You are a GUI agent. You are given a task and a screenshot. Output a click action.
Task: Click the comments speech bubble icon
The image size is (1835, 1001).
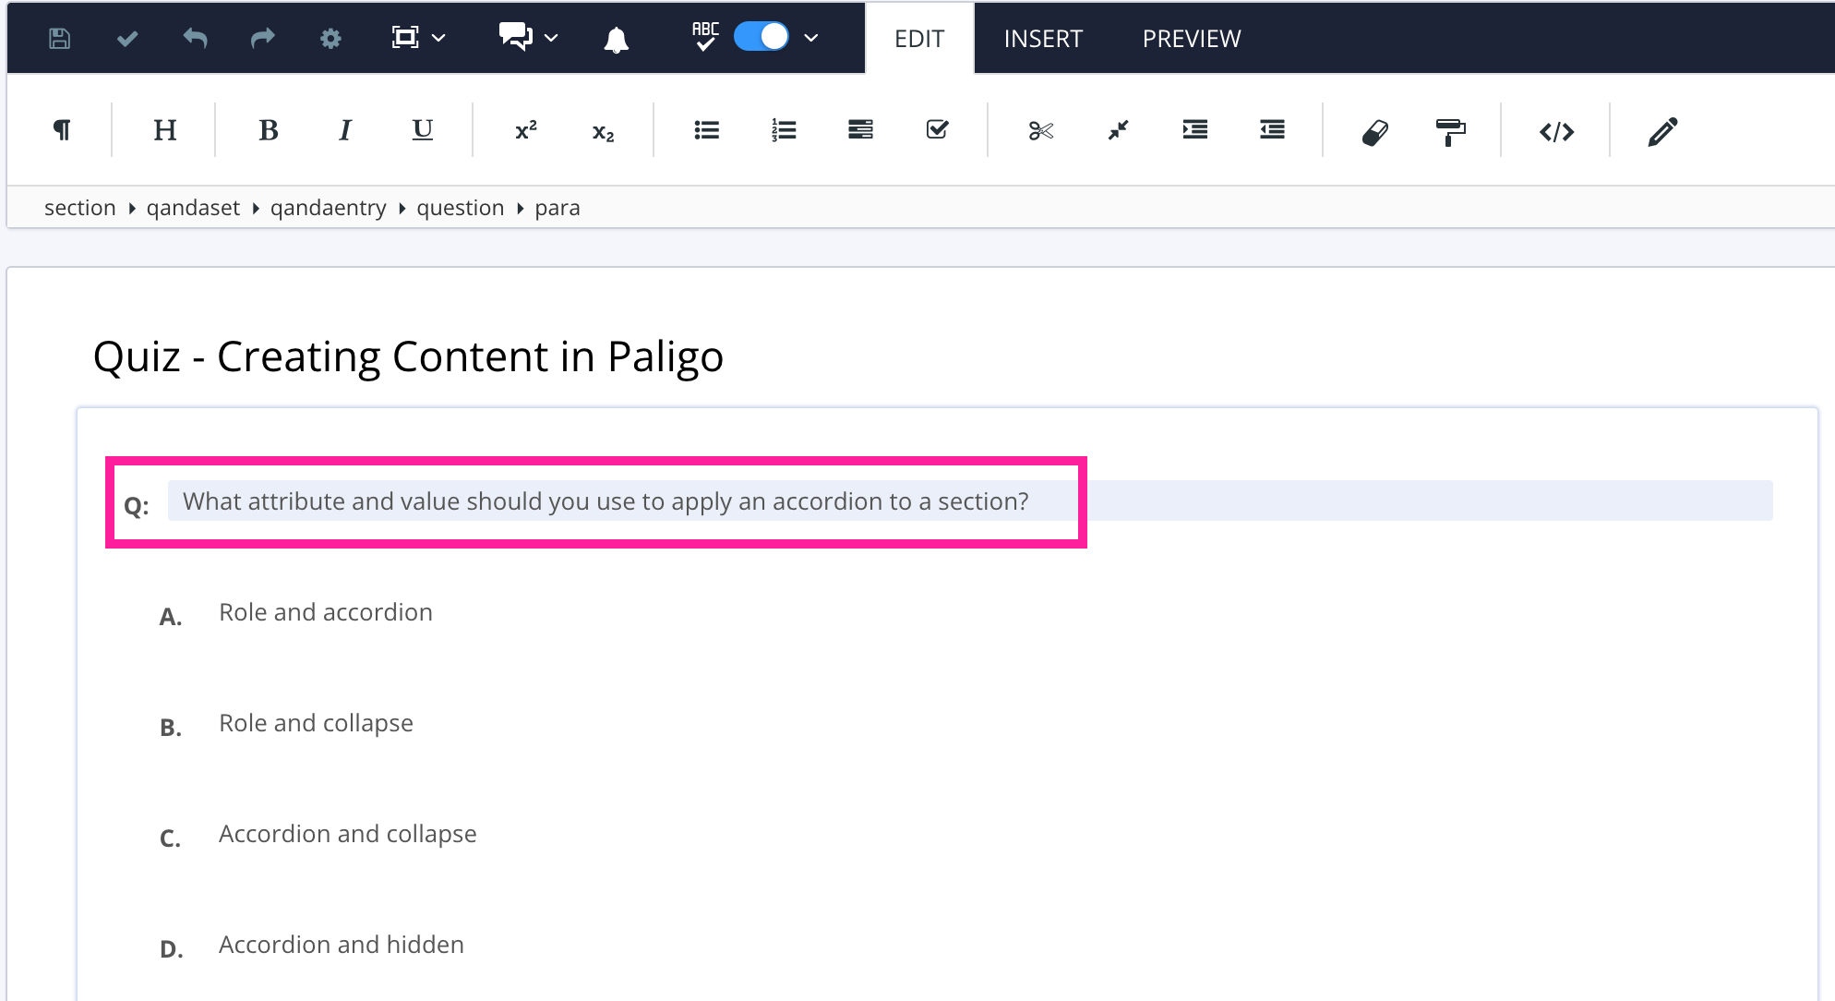coord(514,37)
